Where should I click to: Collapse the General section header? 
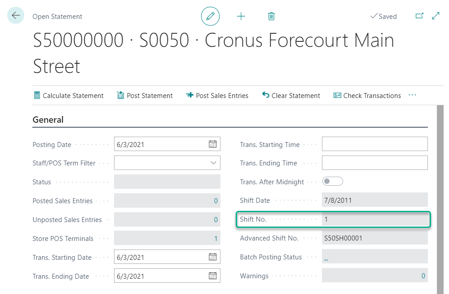pos(48,120)
